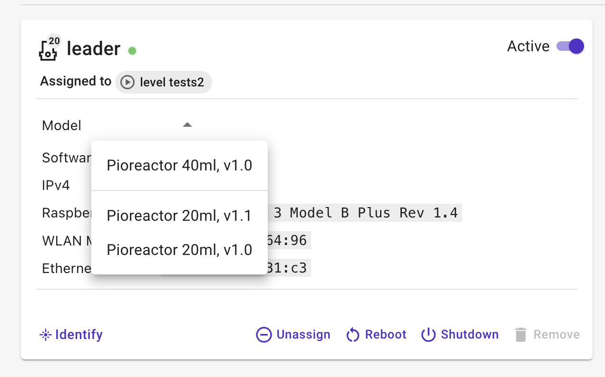Click the greyed-out Remove trash icon
The height and width of the screenshot is (377, 605).
(x=521, y=335)
